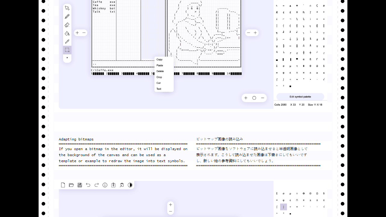Select the Fill bucket tool
Viewport: 386px width, 217px height.
(x=67, y=33)
